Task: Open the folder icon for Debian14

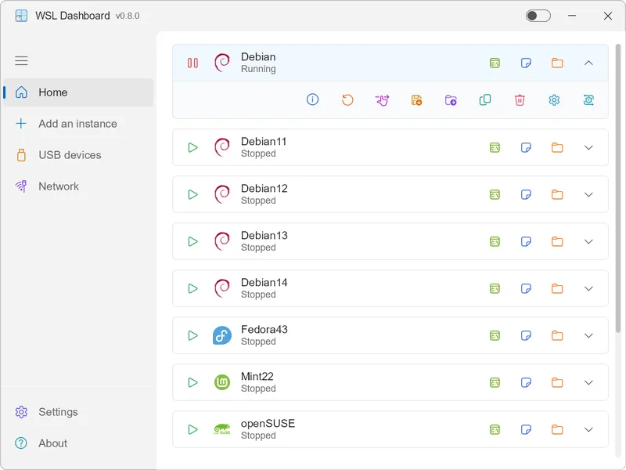Action: (557, 288)
